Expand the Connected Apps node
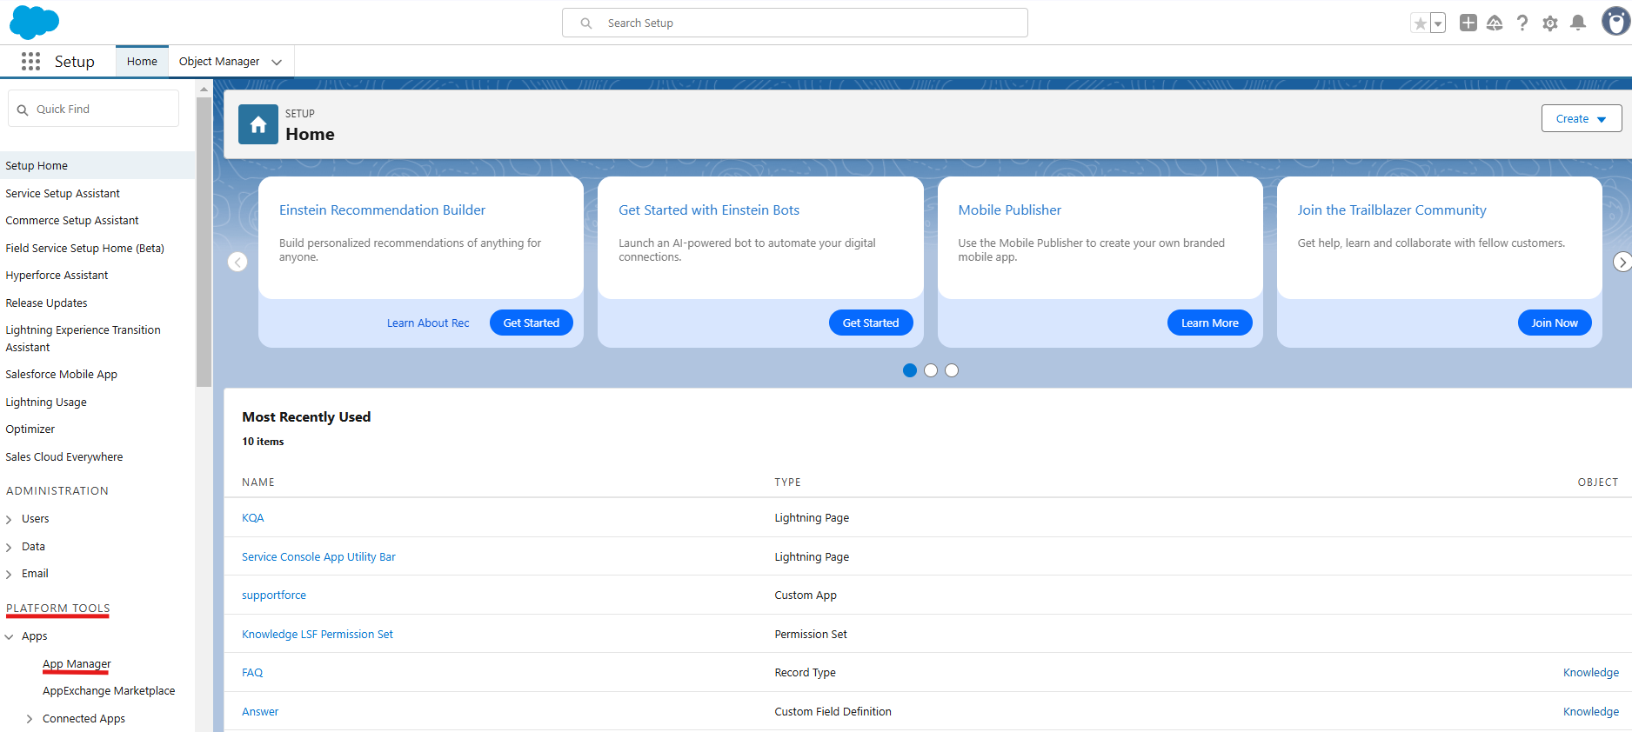Image resolution: width=1632 pixels, height=732 pixels. click(30, 719)
